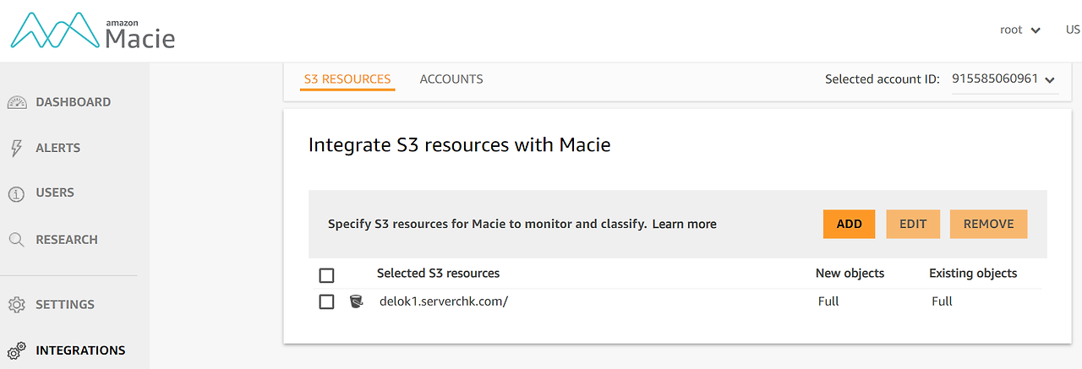
Task: Toggle the select-all resources checkbox
Action: point(326,275)
